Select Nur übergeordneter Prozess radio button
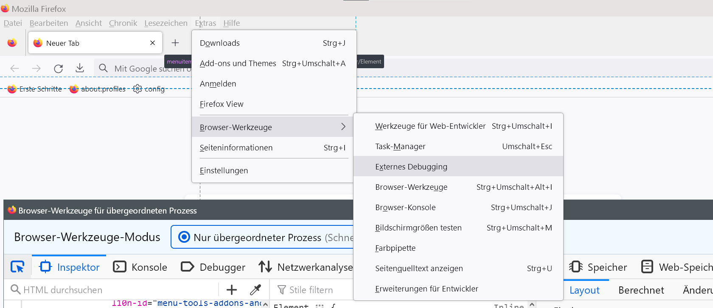The height and width of the screenshot is (308, 713). 184,237
